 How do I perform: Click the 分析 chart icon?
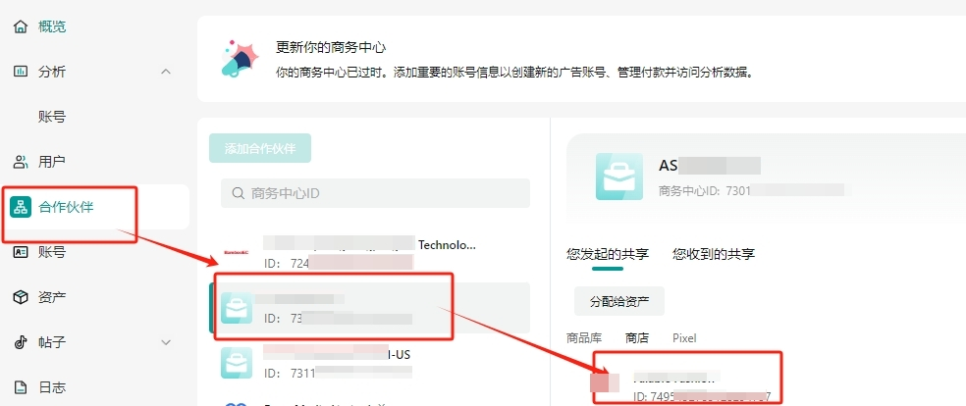[21, 72]
